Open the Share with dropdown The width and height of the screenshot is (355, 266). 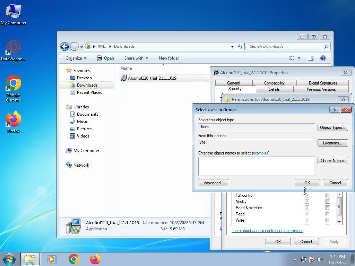tap(136, 58)
